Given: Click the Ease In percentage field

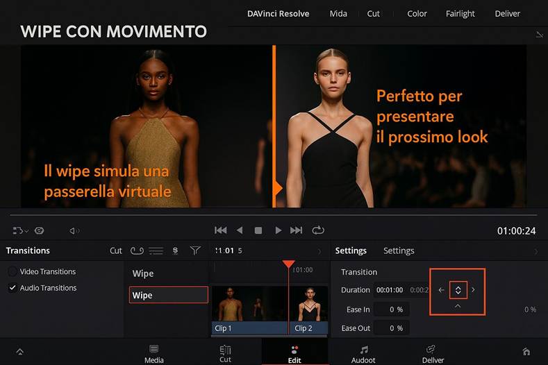Looking at the screenshot, I should 391,309.
